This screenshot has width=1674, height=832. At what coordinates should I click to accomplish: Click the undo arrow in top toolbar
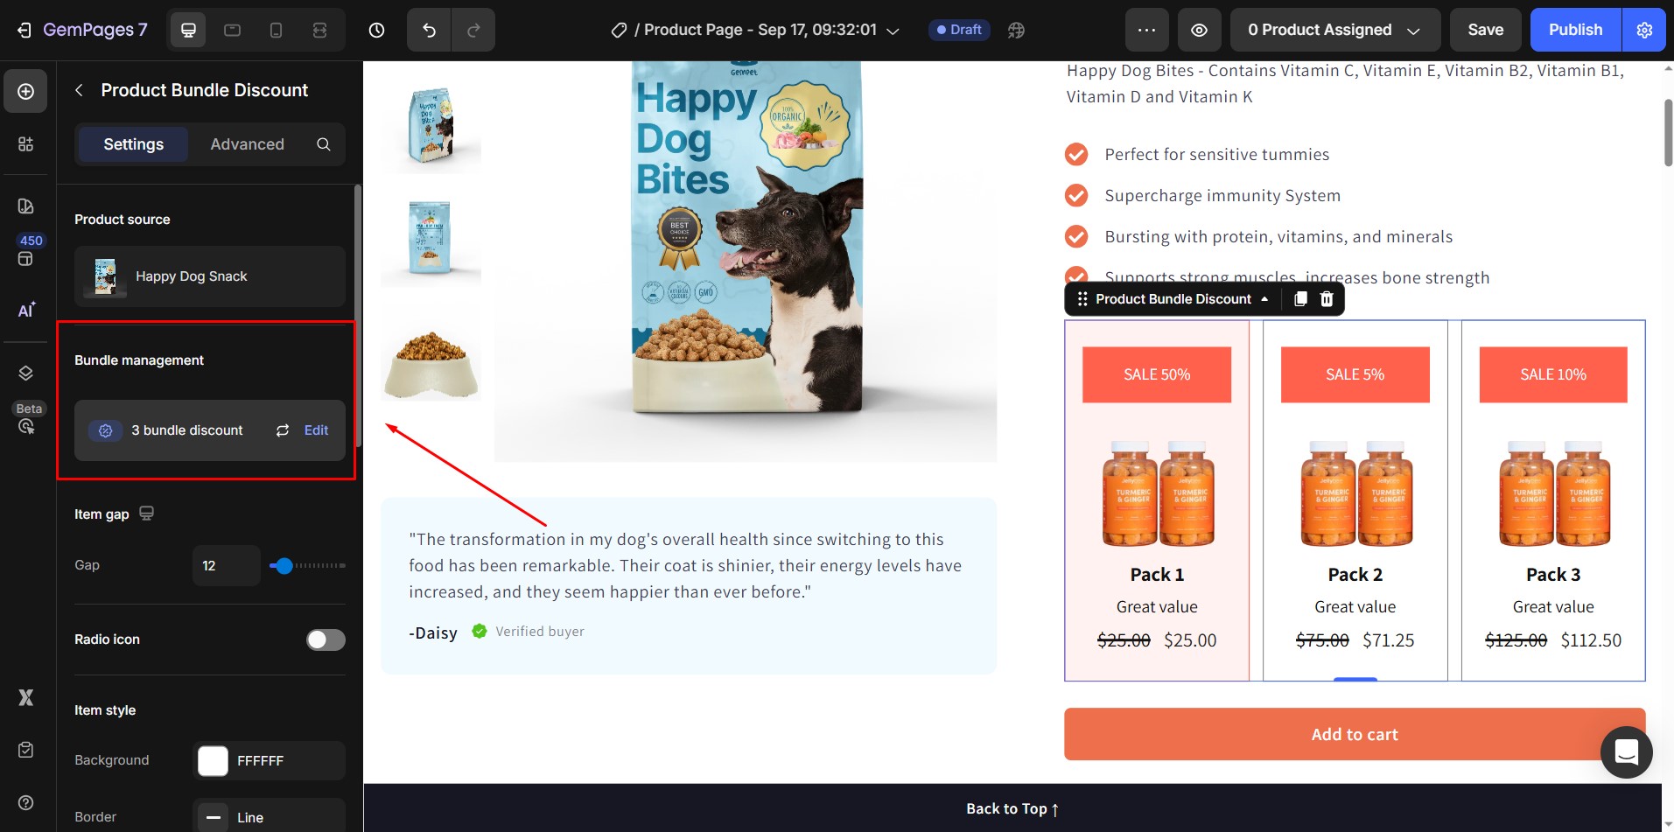429,30
